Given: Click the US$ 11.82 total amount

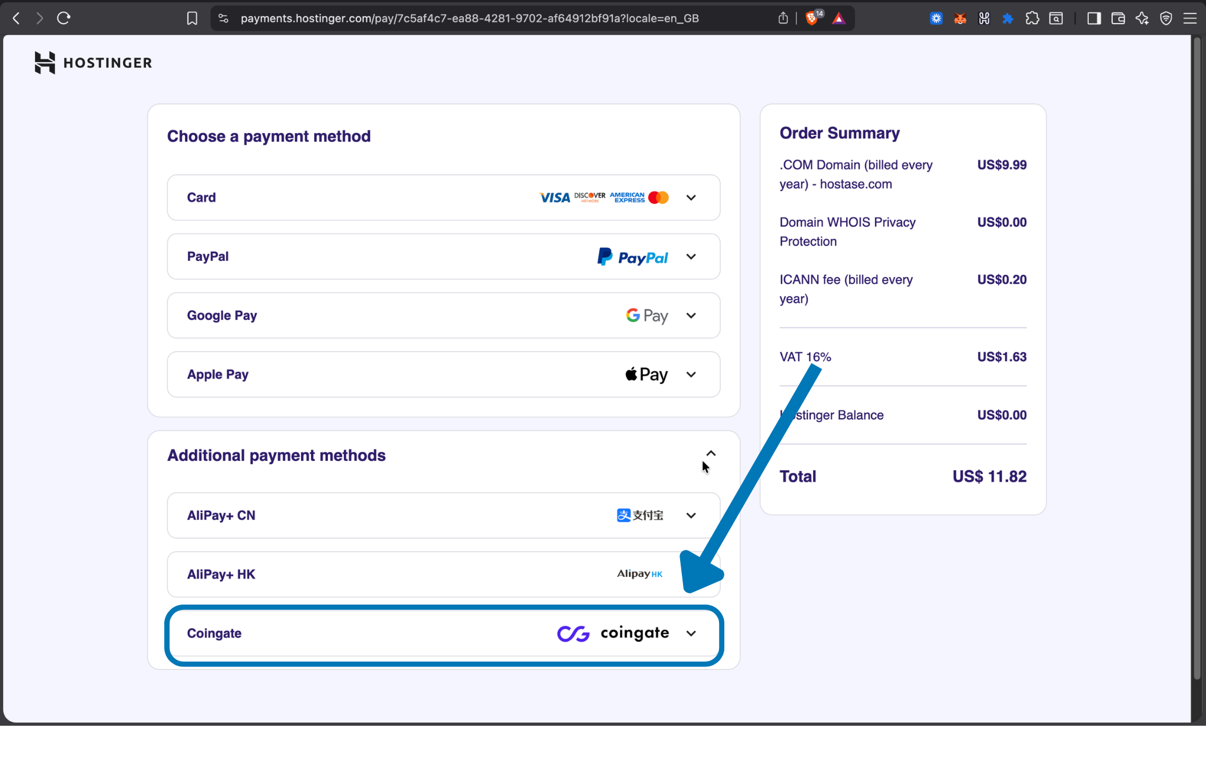Looking at the screenshot, I should [989, 476].
